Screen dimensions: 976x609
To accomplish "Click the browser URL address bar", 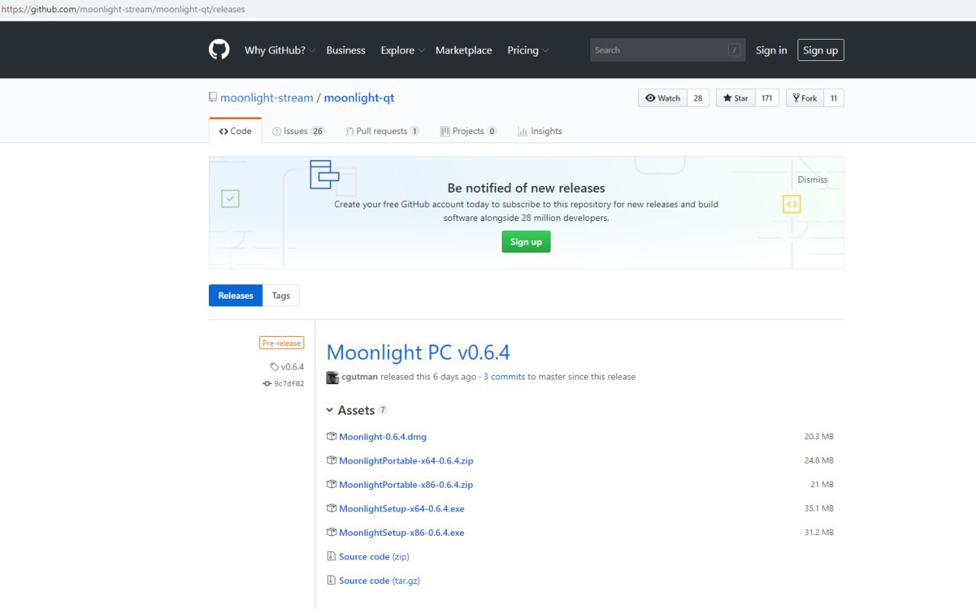I will point(488,9).
